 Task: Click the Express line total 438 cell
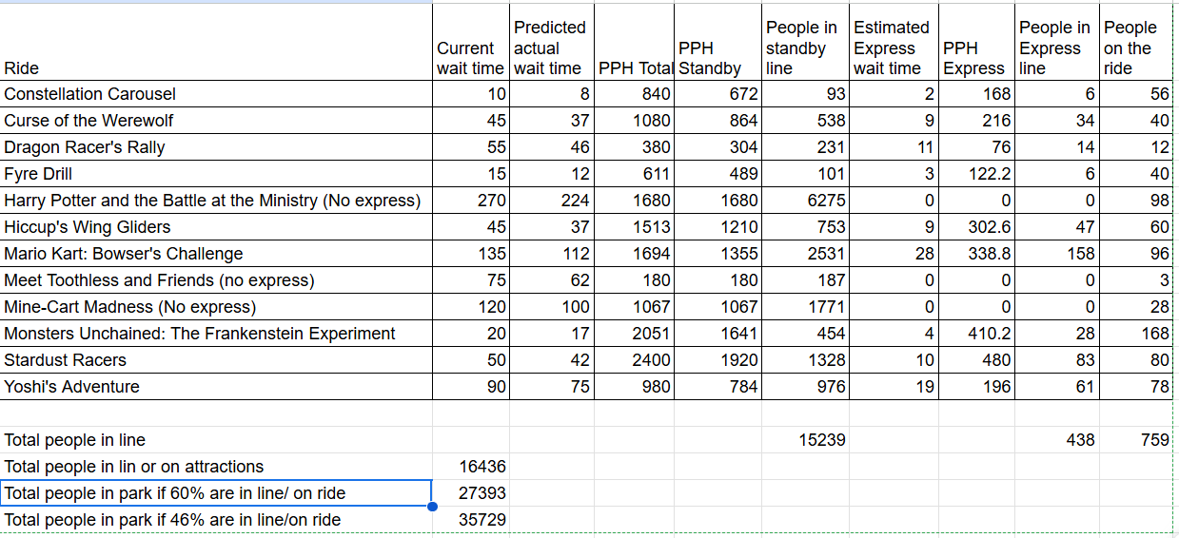1058,440
